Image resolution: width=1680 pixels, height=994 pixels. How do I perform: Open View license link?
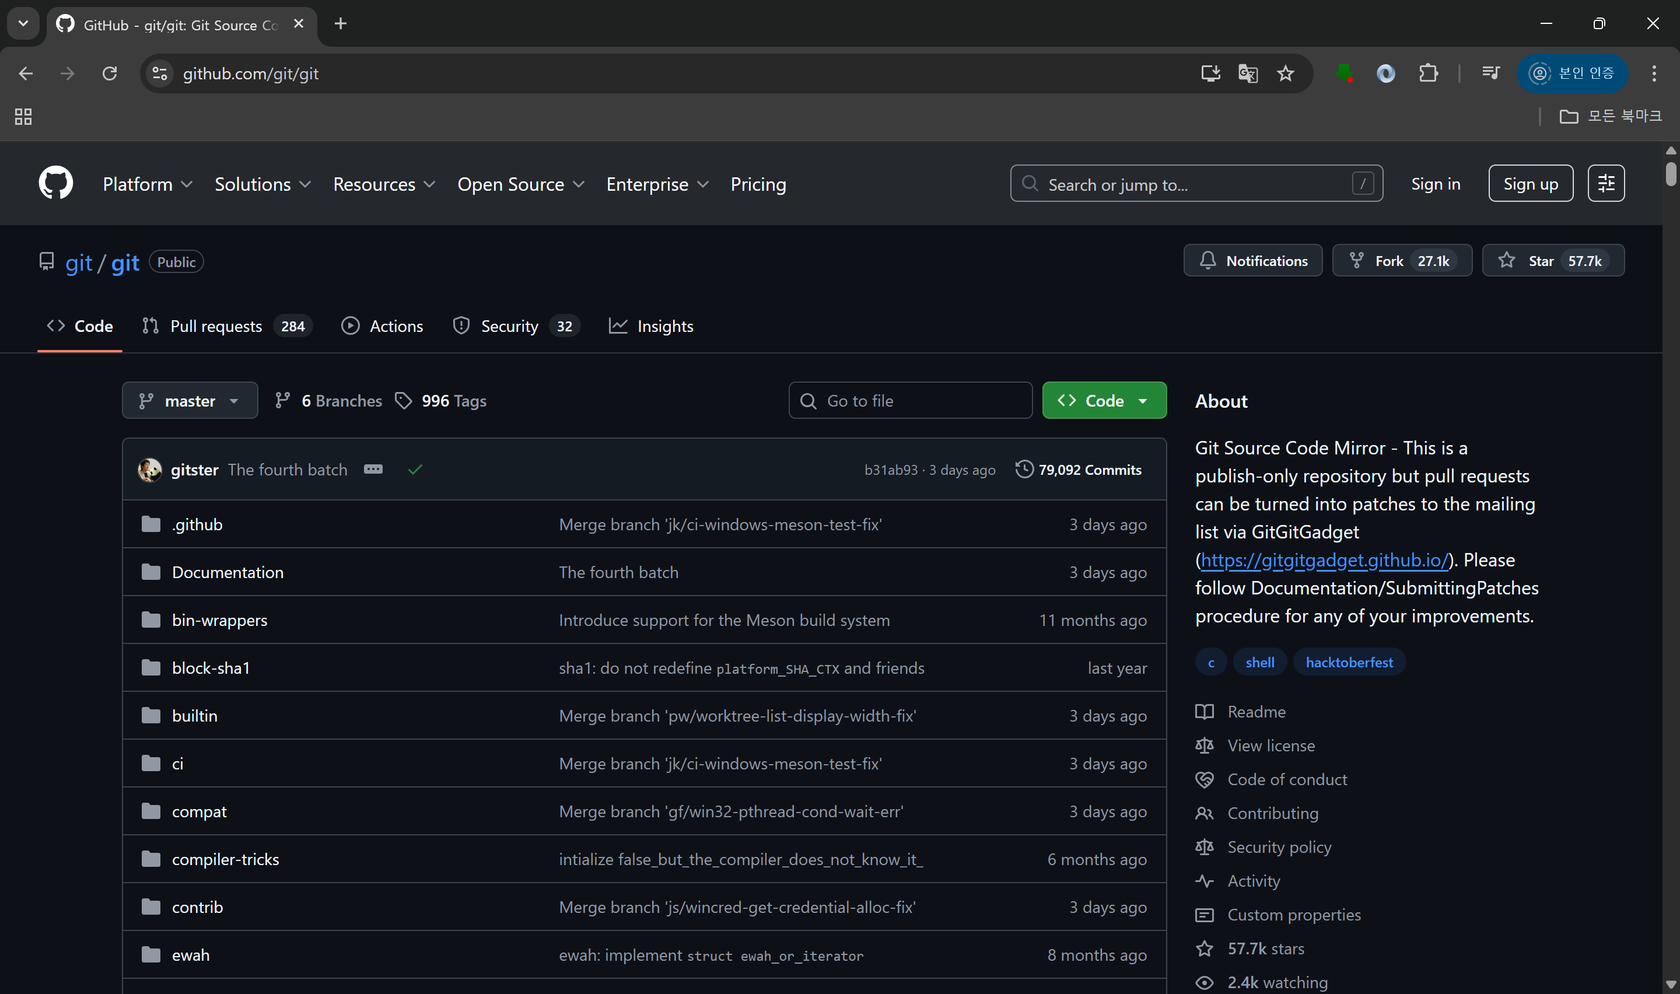click(x=1255, y=745)
